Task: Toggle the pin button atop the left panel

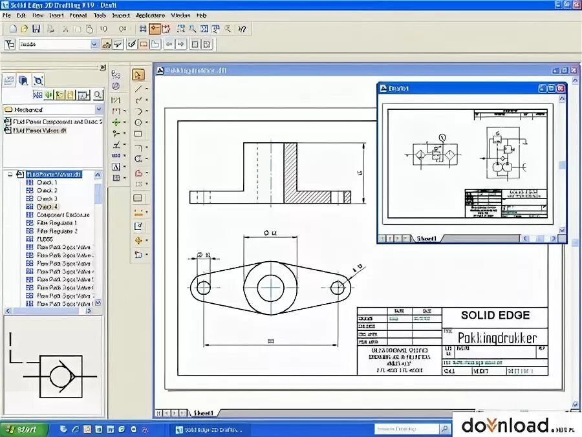Action: [x=103, y=67]
